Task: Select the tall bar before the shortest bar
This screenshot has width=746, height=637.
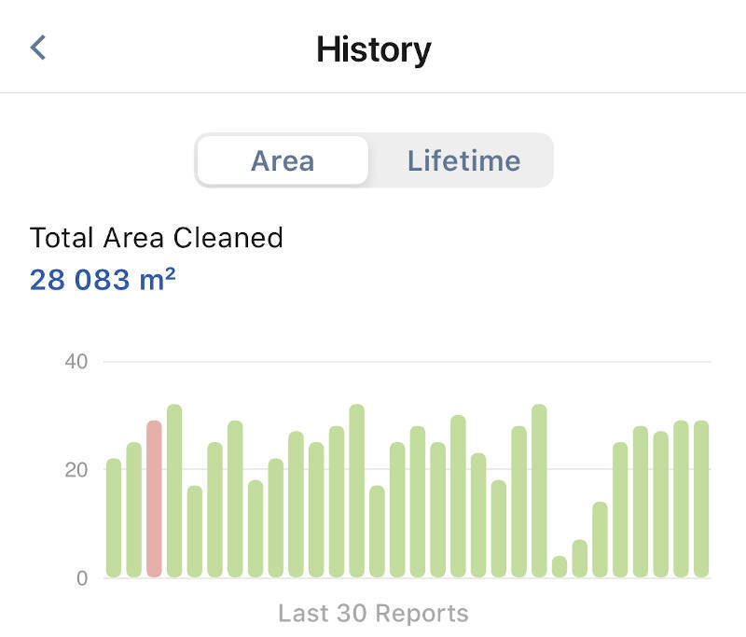Action: (x=539, y=491)
